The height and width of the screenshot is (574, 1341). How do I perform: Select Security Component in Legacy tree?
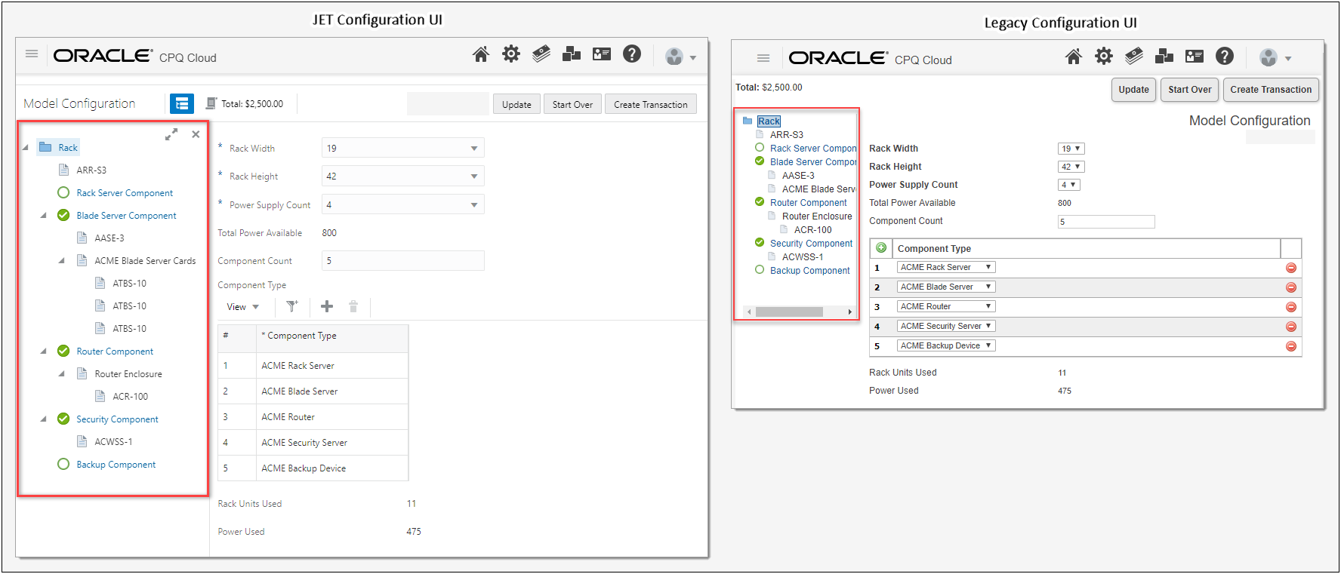pos(811,244)
